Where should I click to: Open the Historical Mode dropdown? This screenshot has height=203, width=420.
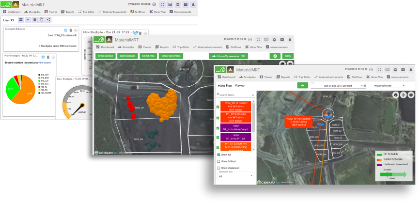389,86
